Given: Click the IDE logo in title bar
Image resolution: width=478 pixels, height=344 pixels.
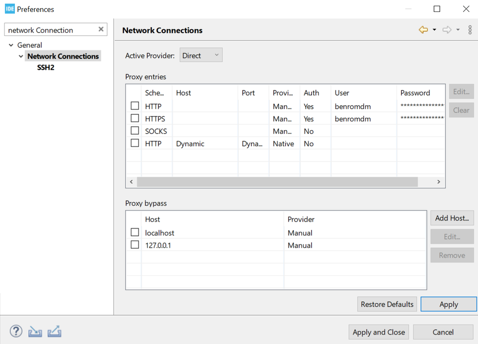Looking at the screenshot, I should click(10, 9).
